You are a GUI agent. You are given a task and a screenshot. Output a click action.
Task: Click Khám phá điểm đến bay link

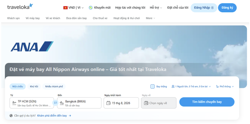tap(52, 116)
